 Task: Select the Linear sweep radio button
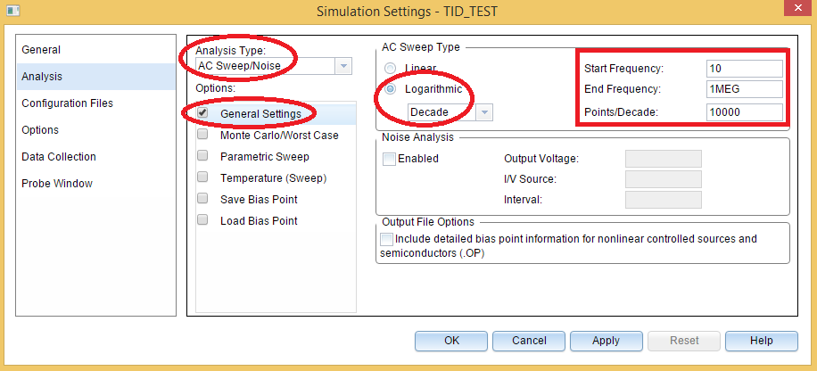click(x=390, y=69)
